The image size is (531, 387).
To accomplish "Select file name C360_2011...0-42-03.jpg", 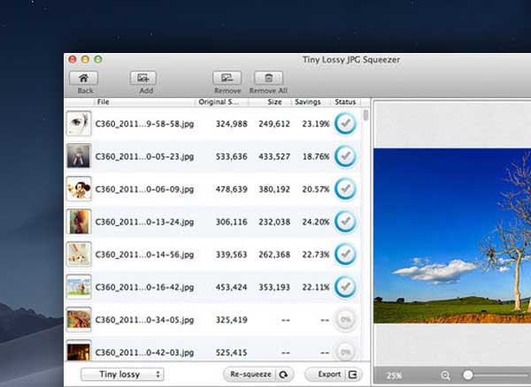I will click(144, 353).
